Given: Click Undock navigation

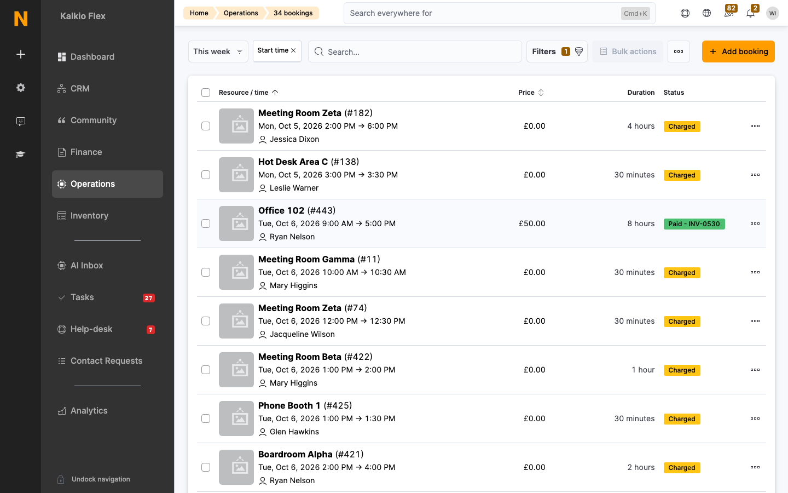Looking at the screenshot, I should click(x=94, y=479).
